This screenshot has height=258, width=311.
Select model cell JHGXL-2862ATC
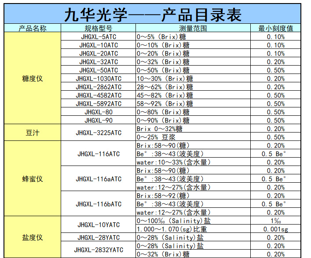point(99,87)
